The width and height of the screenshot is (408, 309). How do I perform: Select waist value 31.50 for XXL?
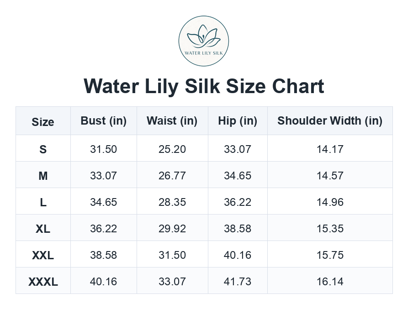click(172, 255)
